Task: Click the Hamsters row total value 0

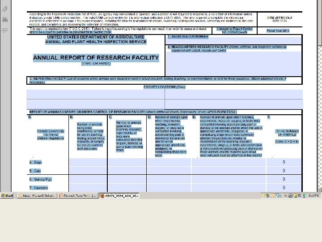Action: [x=284, y=188]
